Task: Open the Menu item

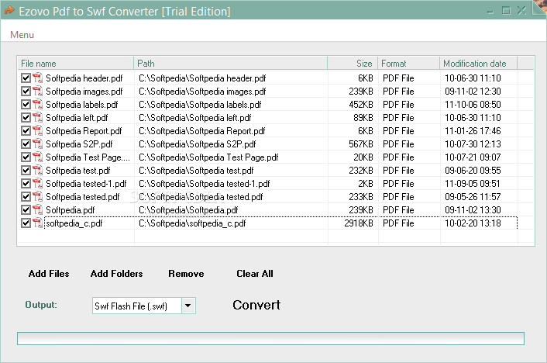Action: point(22,35)
